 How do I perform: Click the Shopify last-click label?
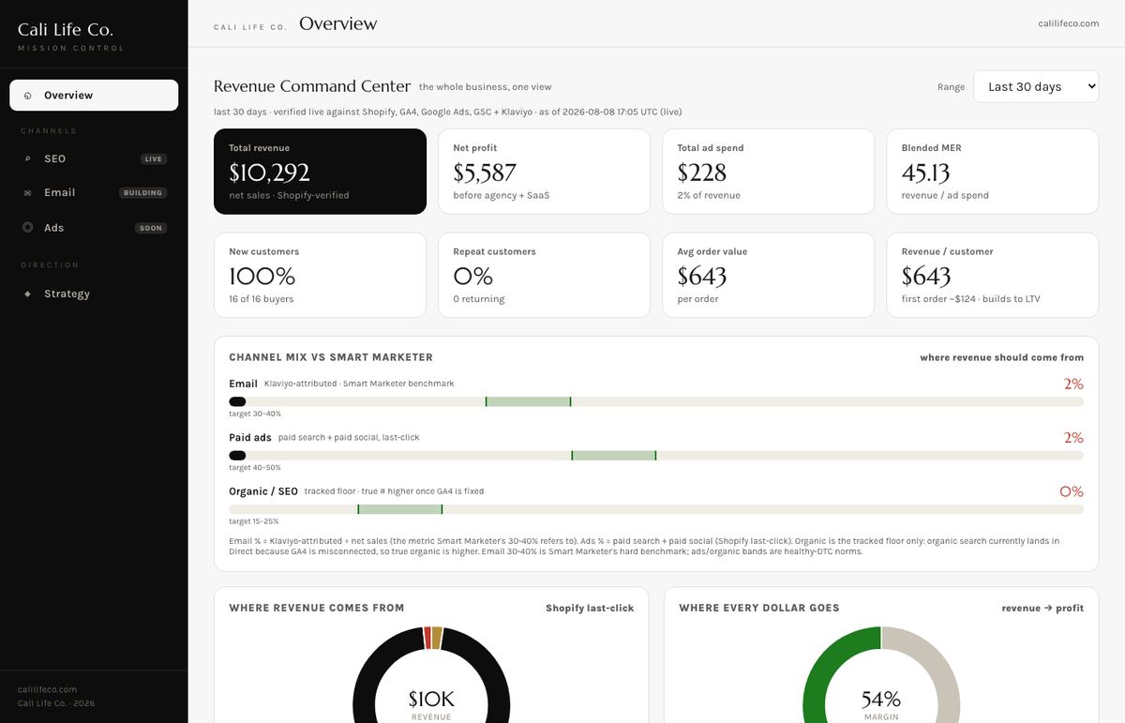(590, 609)
